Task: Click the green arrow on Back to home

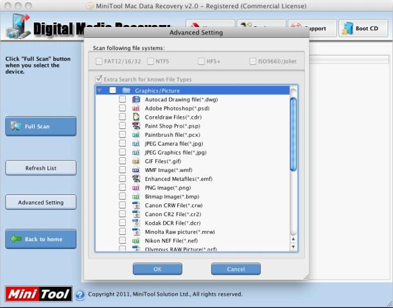Action: 16,239
